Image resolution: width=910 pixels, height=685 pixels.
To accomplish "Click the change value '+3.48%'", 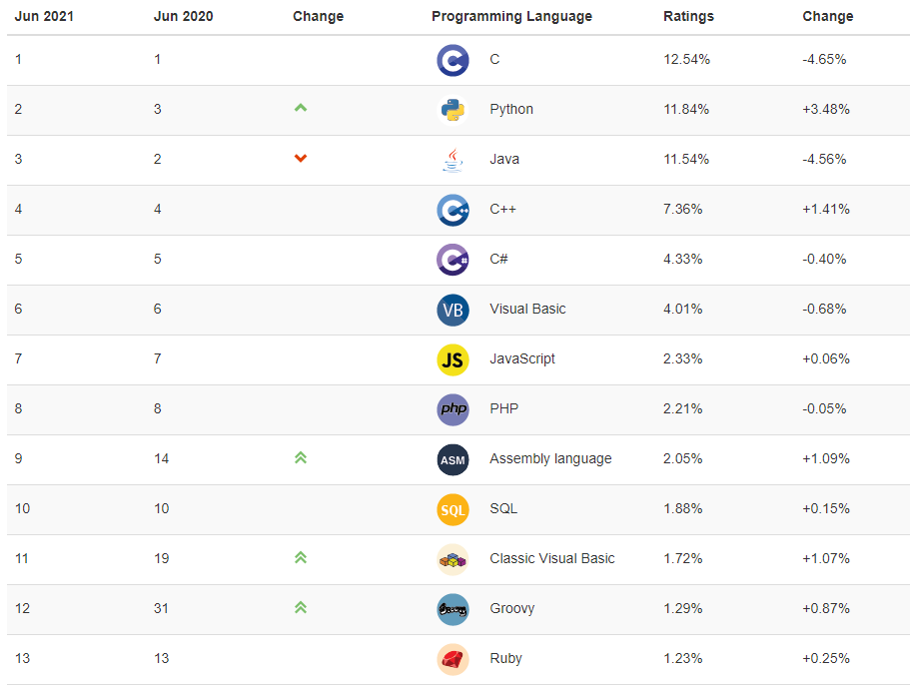I will tap(826, 109).
